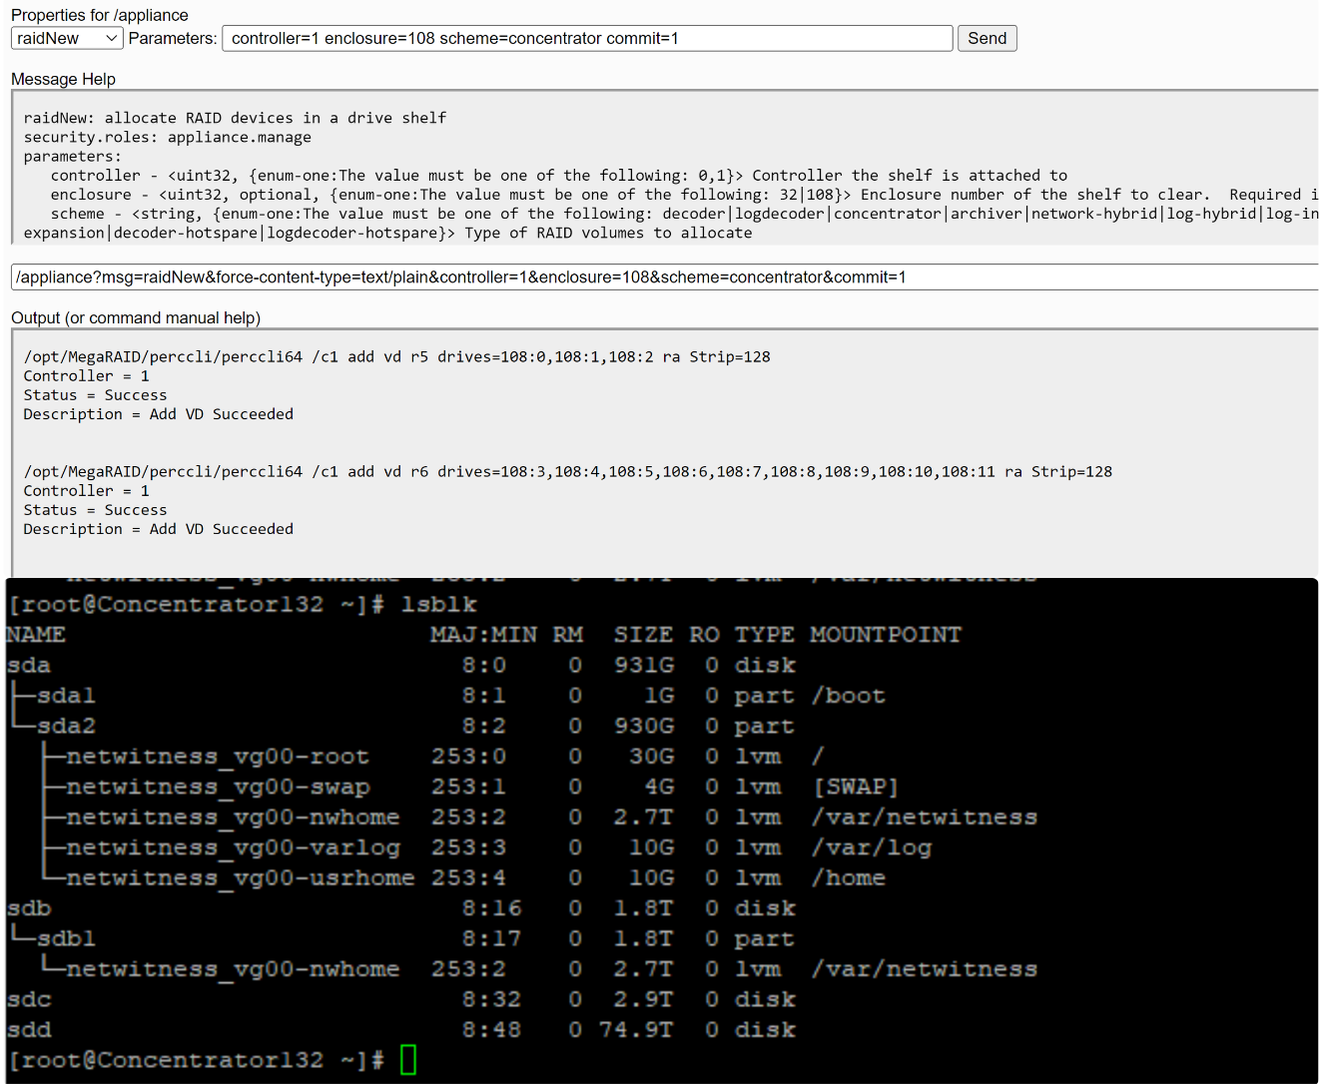Click the MOUNTPOINT column header in terminal
This screenshot has height=1084, width=1325.
[885, 635]
